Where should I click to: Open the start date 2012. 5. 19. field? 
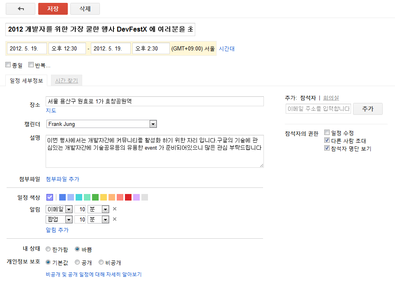(27, 48)
